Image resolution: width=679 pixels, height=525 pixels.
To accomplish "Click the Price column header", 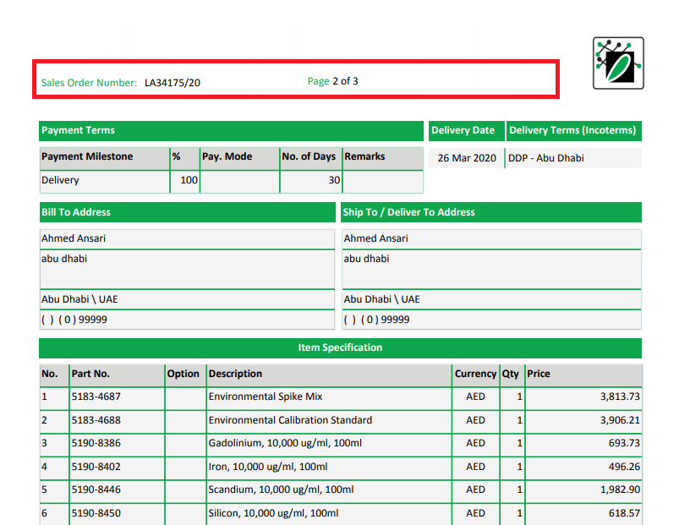I will (583, 375).
